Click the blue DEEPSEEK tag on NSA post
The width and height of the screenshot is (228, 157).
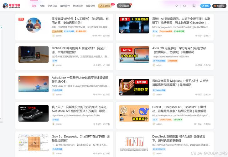coord(159,149)
